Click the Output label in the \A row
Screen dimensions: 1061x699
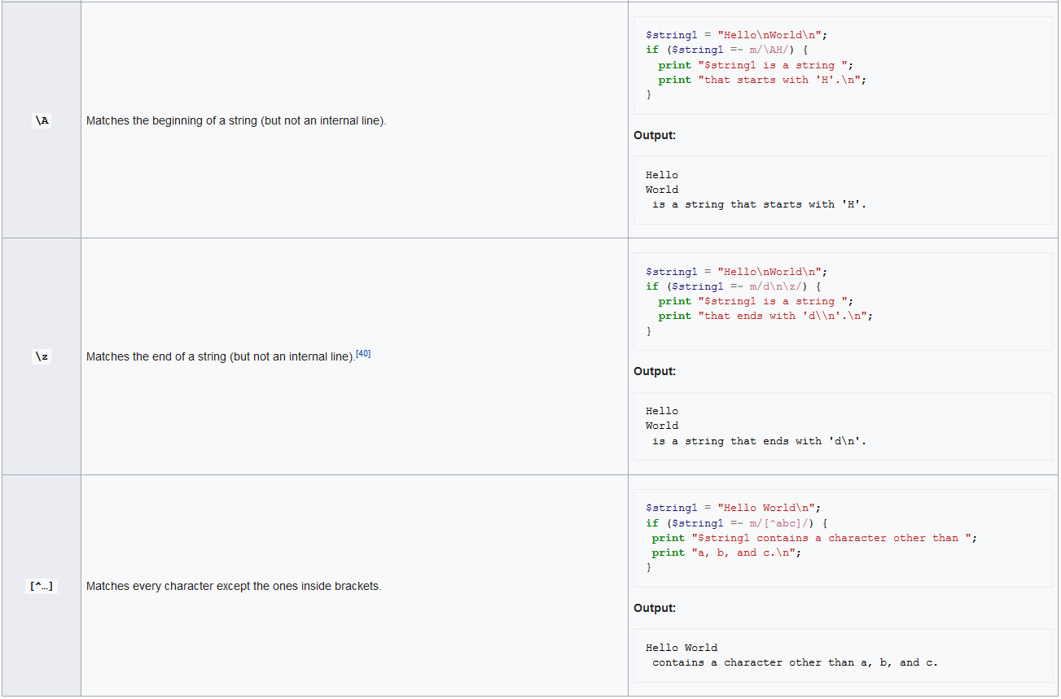pos(655,135)
